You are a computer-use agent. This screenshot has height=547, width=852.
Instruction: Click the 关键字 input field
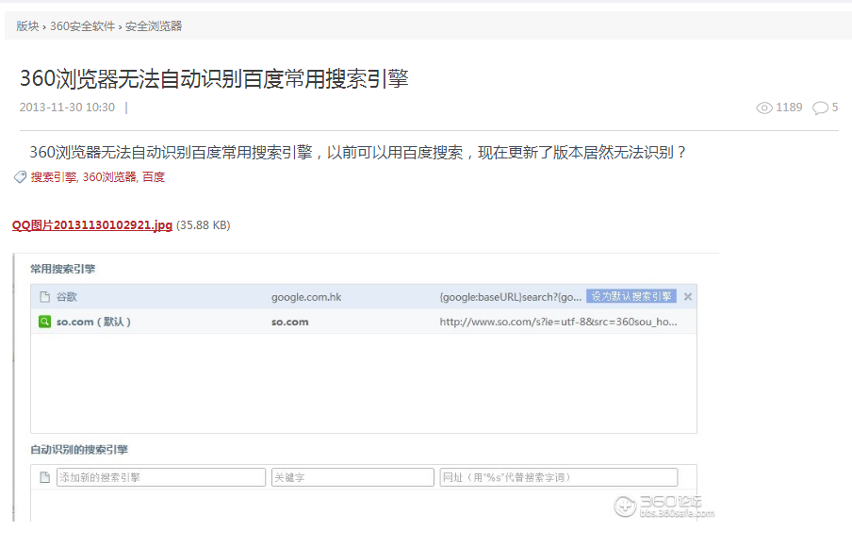pyautogui.click(x=352, y=476)
